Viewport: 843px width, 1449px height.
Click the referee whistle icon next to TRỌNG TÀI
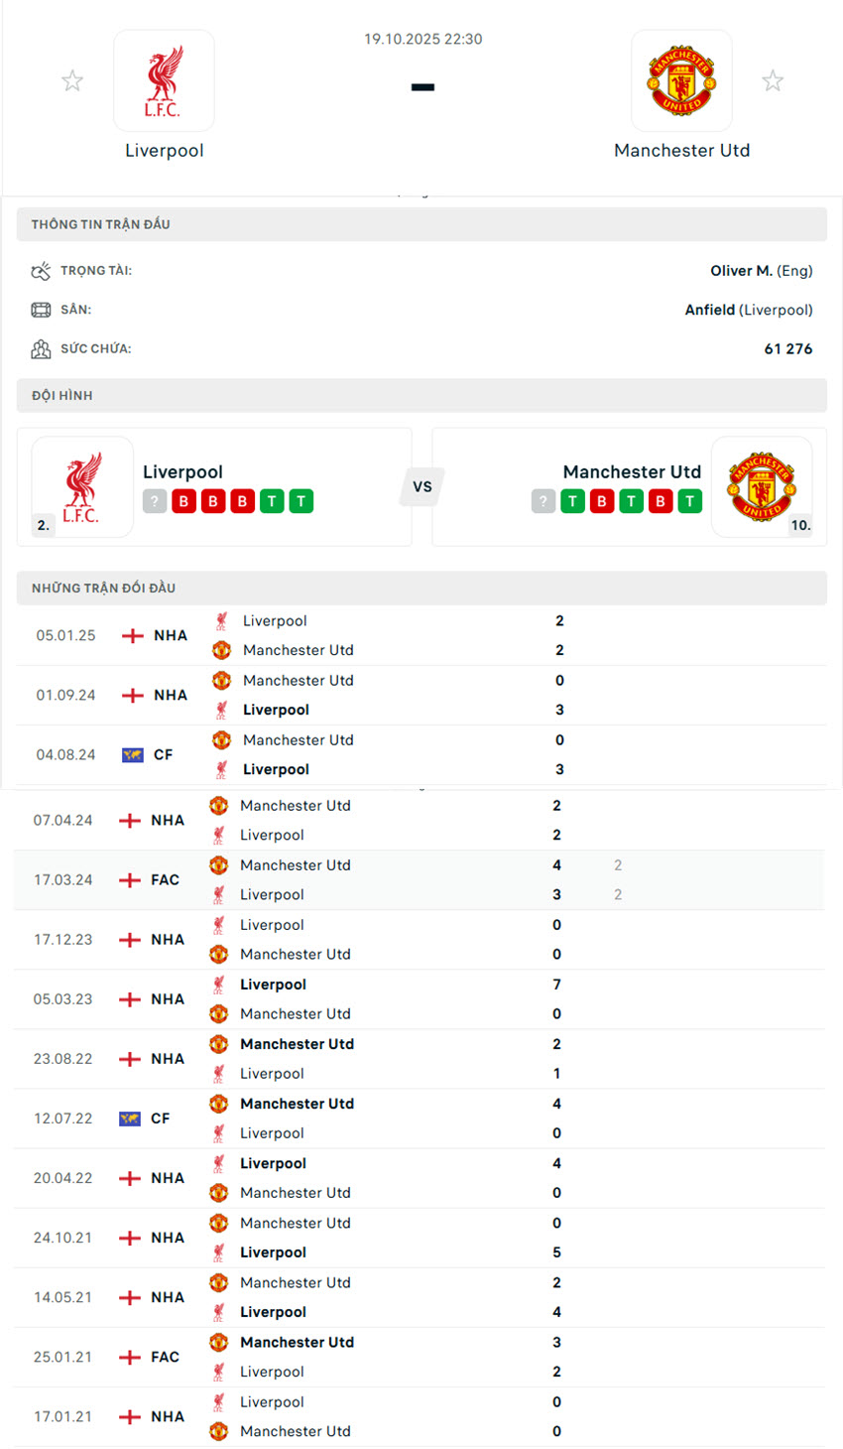pos(41,270)
